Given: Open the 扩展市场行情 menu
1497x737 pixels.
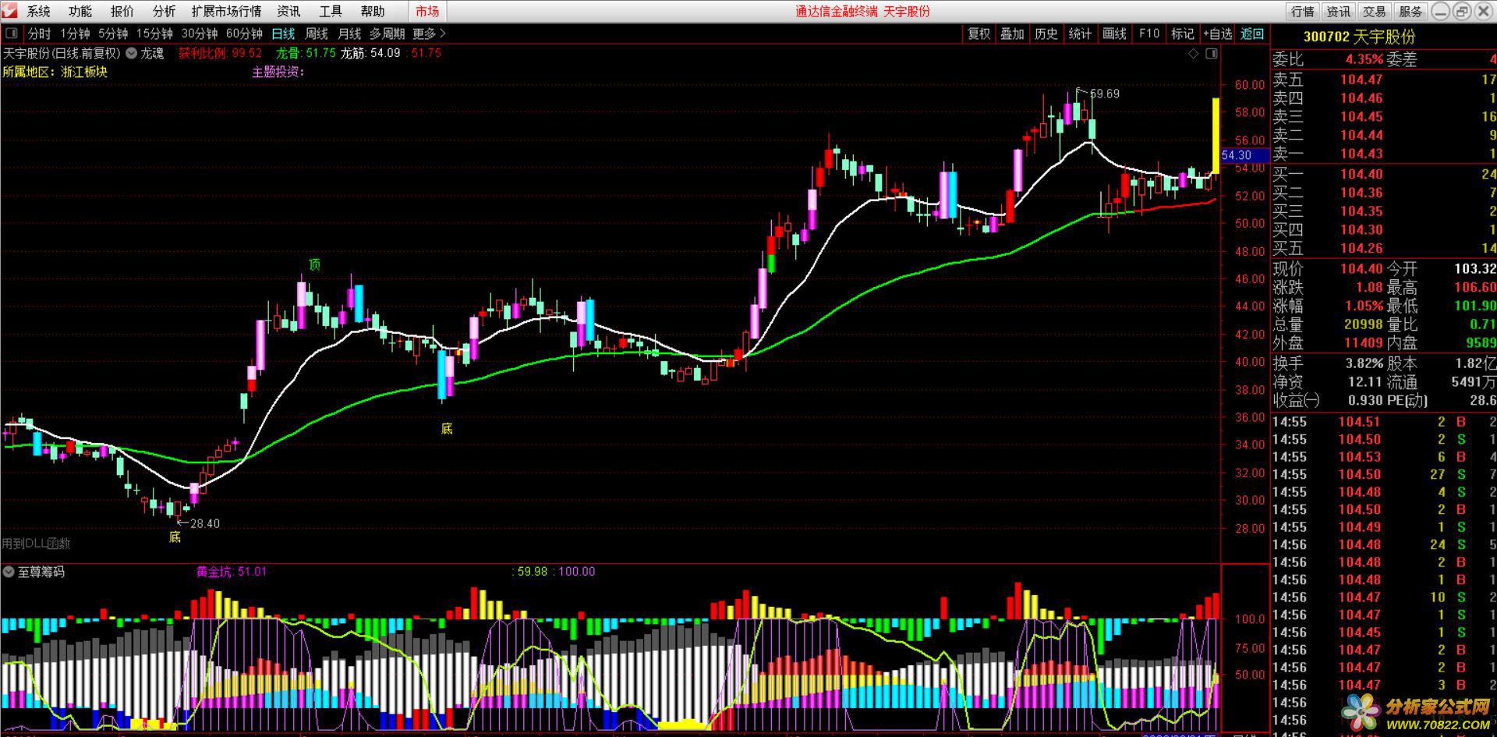Looking at the screenshot, I should [x=226, y=11].
